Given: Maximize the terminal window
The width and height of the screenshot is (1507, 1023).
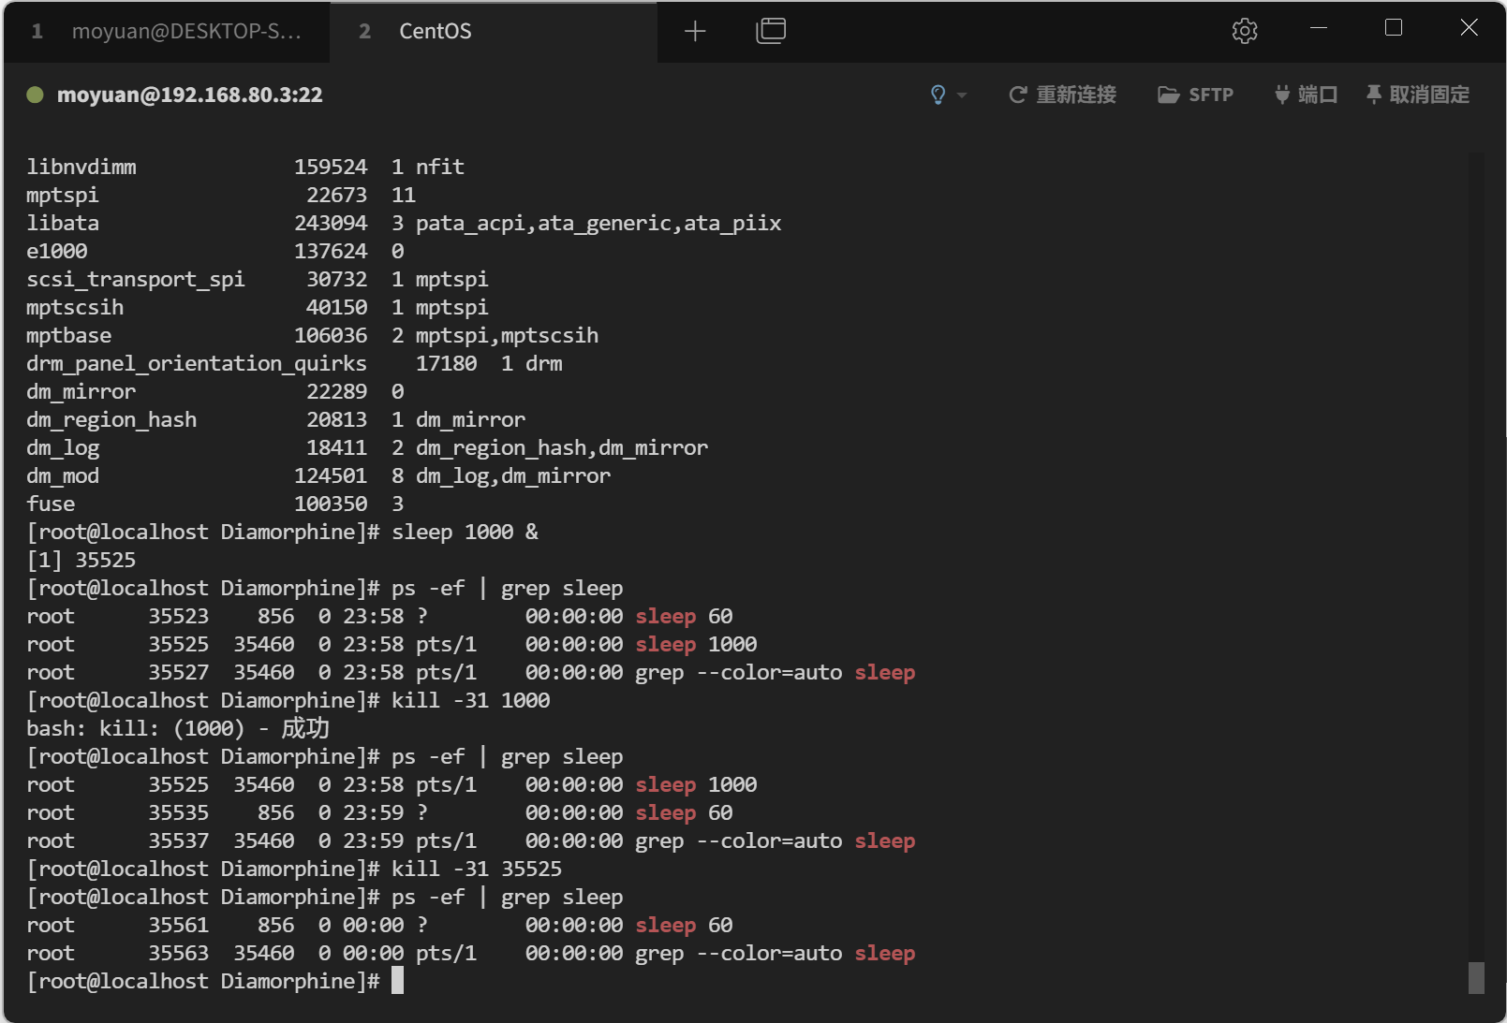Looking at the screenshot, I should 1394,28.
